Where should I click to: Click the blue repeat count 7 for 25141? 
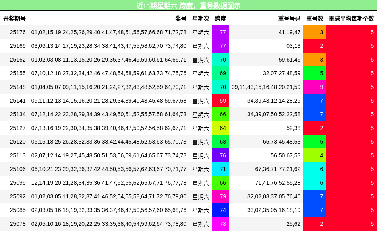[315, 101]
